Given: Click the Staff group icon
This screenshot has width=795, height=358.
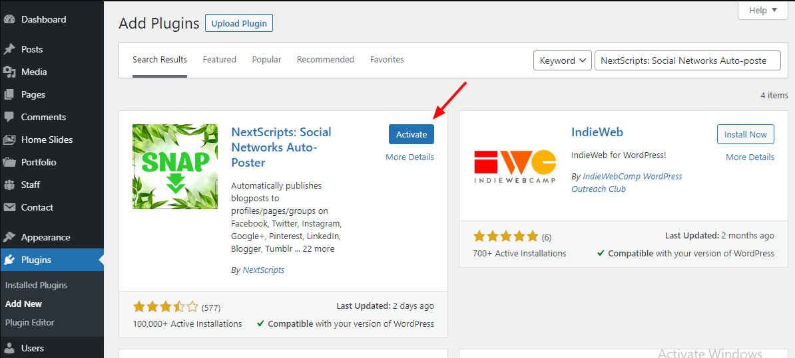Looking at the screenshot, I should [x=9, y=185].
